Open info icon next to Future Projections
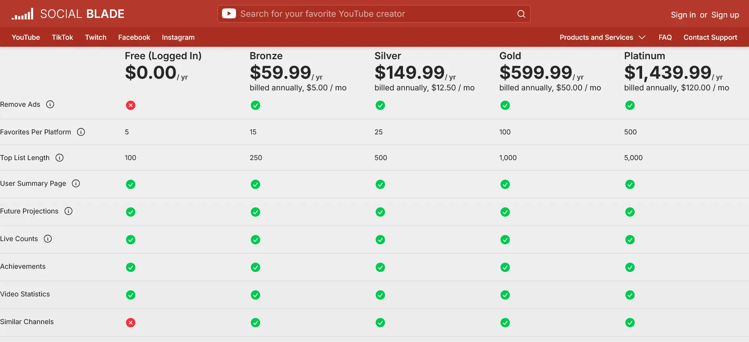Viewport: 749px width, 342px height. [x=69, y=211]
